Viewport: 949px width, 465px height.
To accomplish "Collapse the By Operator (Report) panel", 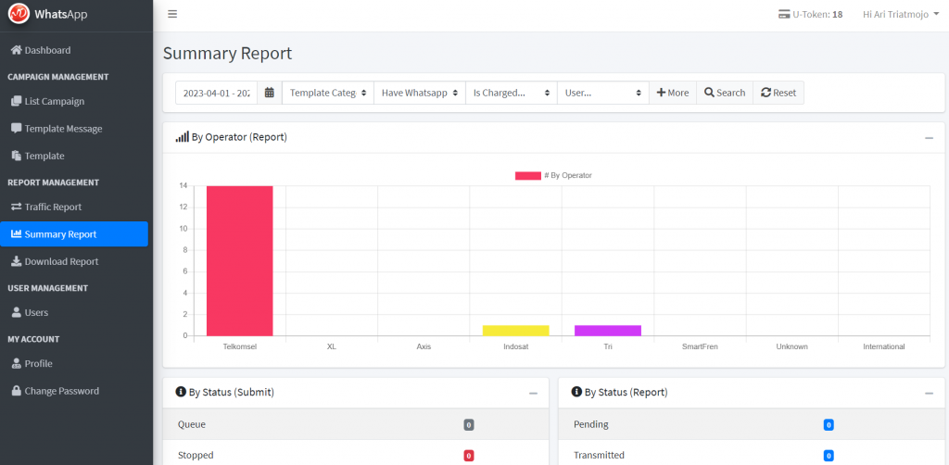I will point(929,138).
